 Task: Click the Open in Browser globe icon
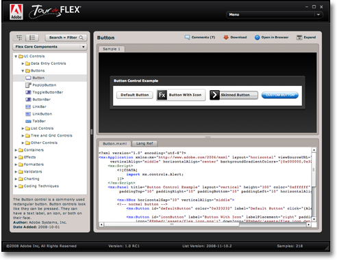pos(257,38)
